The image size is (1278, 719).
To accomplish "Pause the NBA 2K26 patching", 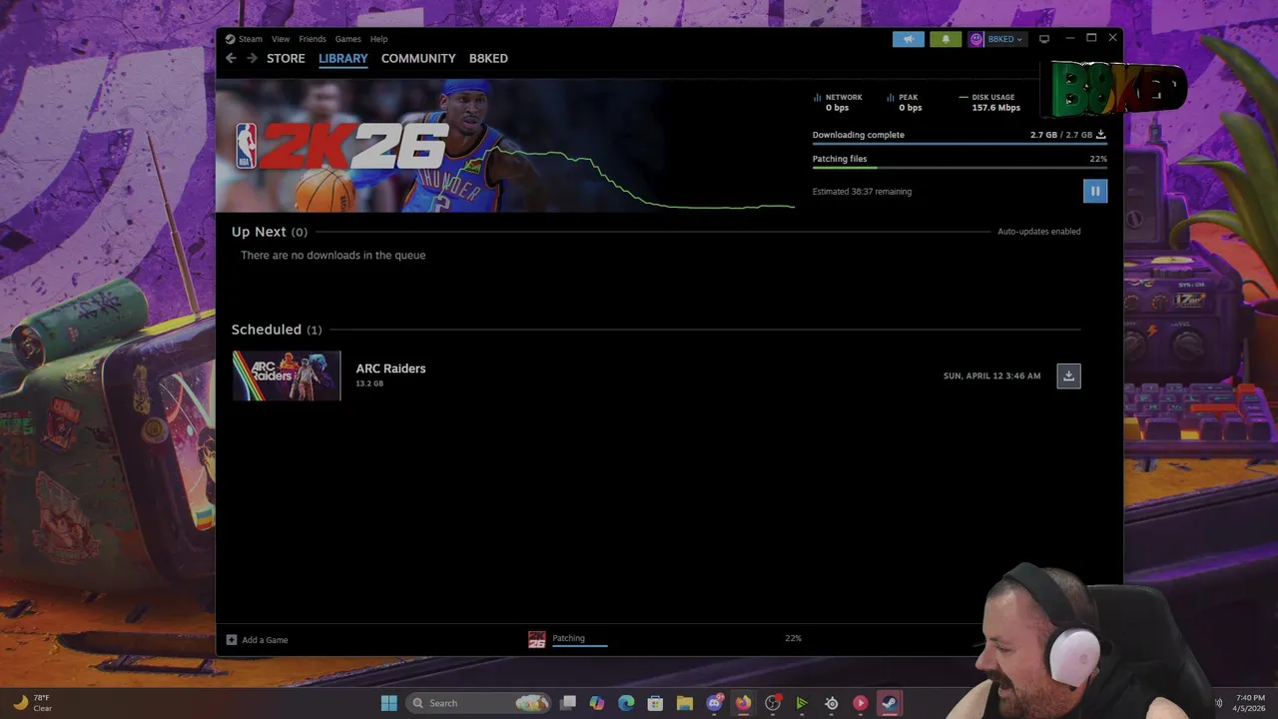I will [x=1094, y=191].
